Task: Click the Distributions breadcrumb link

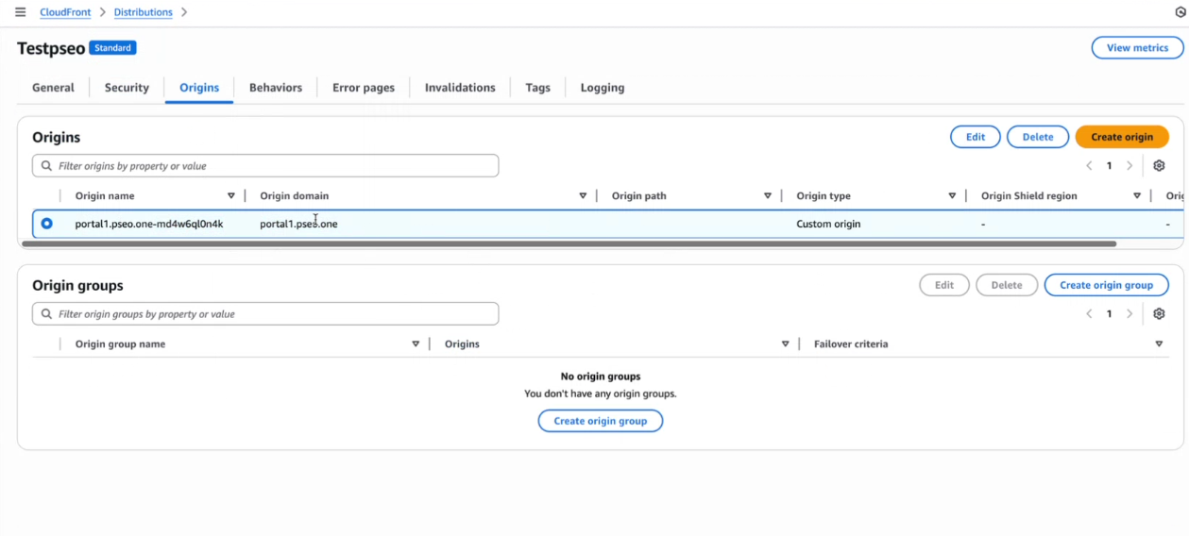Action: [x=144, y=12]
